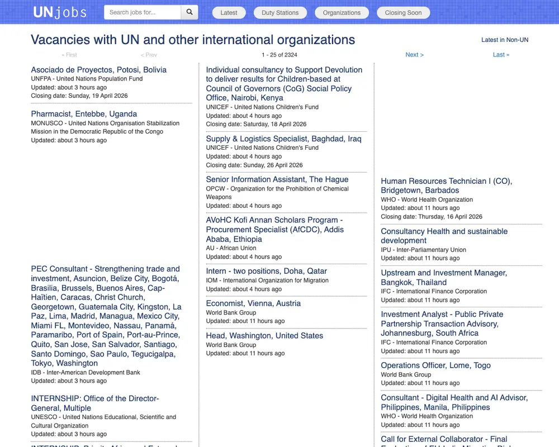This screenshot has height=447, width=559.
Task: Jump to the Last page
Action: click(x=501, y=55)
